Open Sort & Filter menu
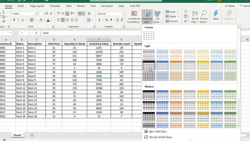This screenshot has height=141, width=250. point(195,17)
